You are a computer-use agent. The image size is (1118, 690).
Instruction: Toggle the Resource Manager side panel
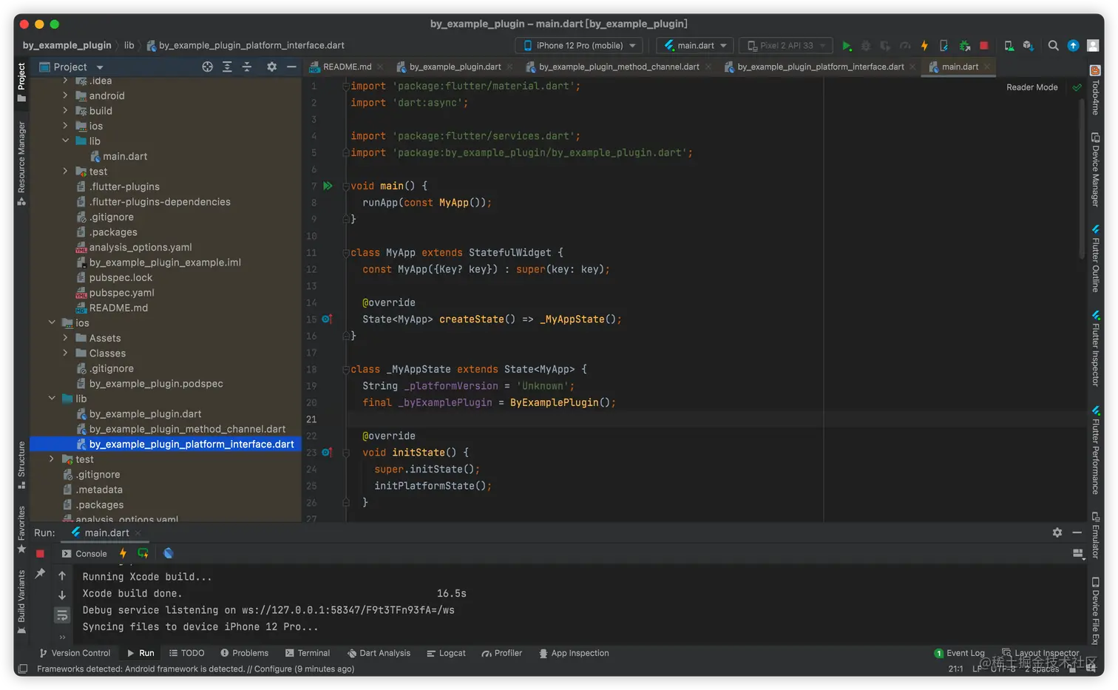[21, 163]
